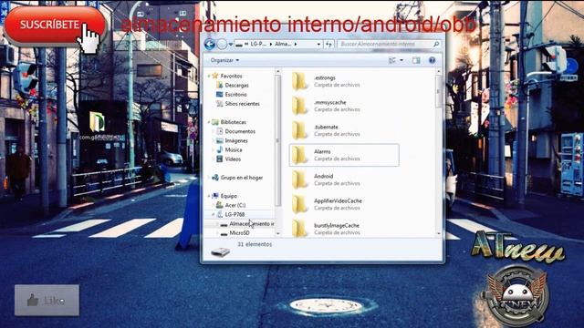Click the red SUSCRÍBETE button
Viewport: 584px width, 328px height.
point(55,26)
